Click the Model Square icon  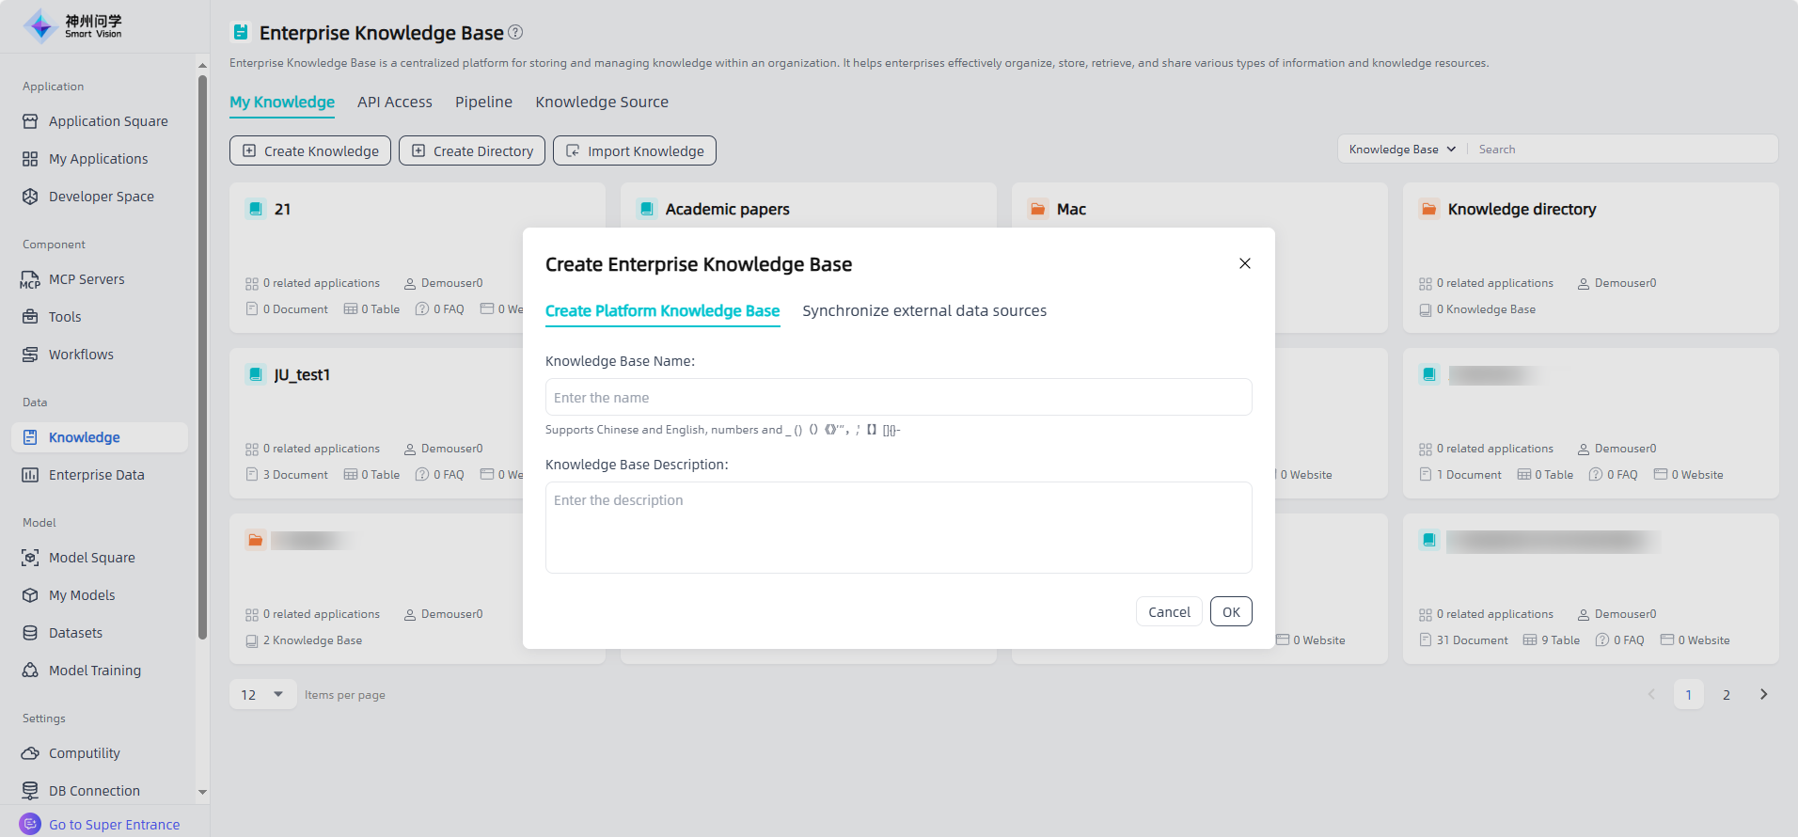(30, 558)
